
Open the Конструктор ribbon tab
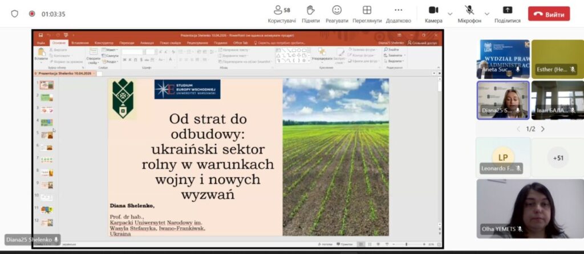tap(104, 43)
